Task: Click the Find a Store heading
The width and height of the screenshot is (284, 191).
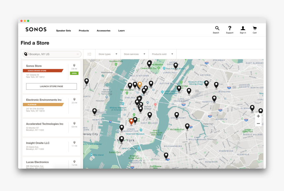Action: coord(35,43)
